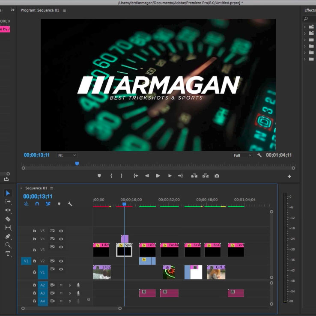Toggle sync lock on V4 track
Image resolution: width=316 pixels, height=316 pixels.
click(x=52, y=239)
